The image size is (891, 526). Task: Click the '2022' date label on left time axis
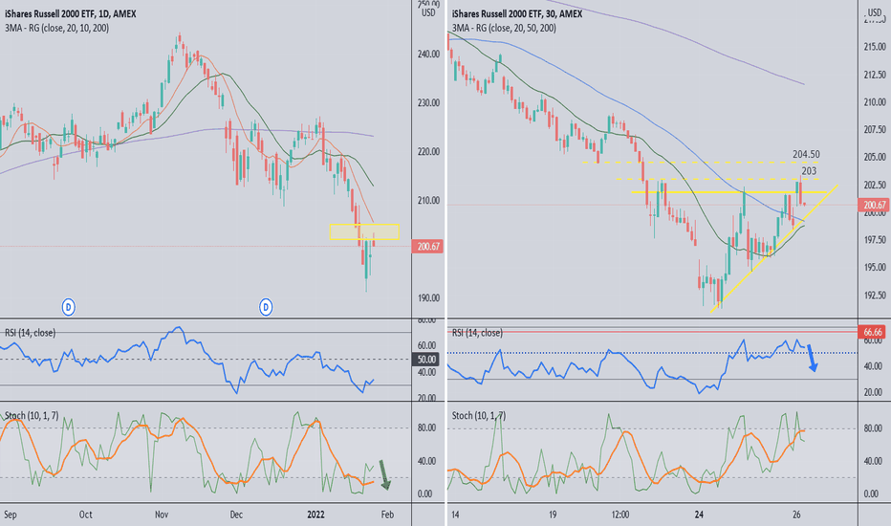315,515
